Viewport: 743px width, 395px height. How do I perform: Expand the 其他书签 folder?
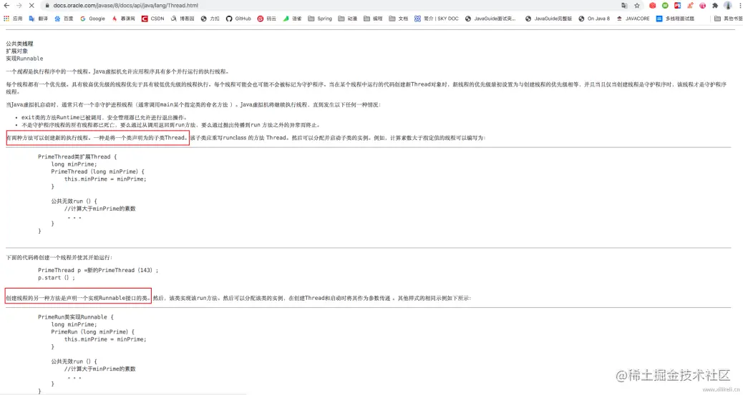[728, 19]
